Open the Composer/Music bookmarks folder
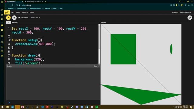 point(20,8)
